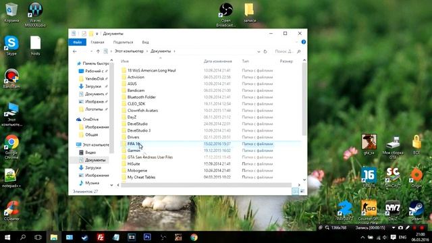Expand the quick access toolbar dropdown
This screenshot has width=432, height=243.
click(x=97, y=34)
